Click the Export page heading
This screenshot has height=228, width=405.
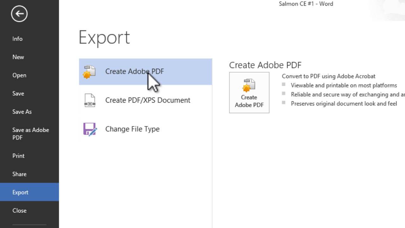[104, 38]
